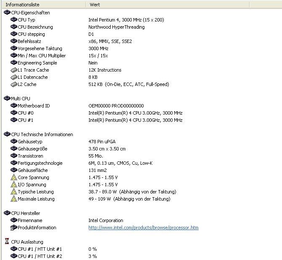The width and height of the screenshot is (282, 260).
Task: Click the memory icon beside L1 Datencache
Action: (x=13, y=77)
